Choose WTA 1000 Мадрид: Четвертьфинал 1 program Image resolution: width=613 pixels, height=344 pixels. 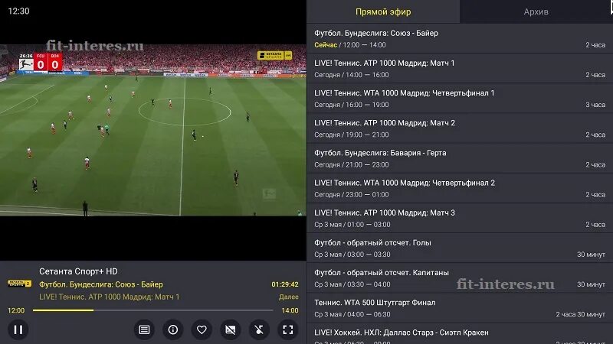pyautogui.click(x=460, y=99)
